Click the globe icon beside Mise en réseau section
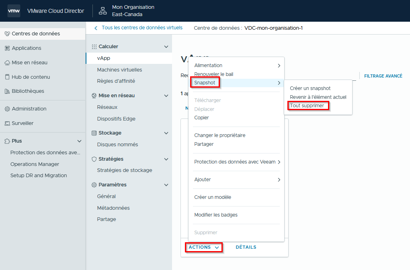The width and height of the screenshot is (410, 270). coord(94,96)
